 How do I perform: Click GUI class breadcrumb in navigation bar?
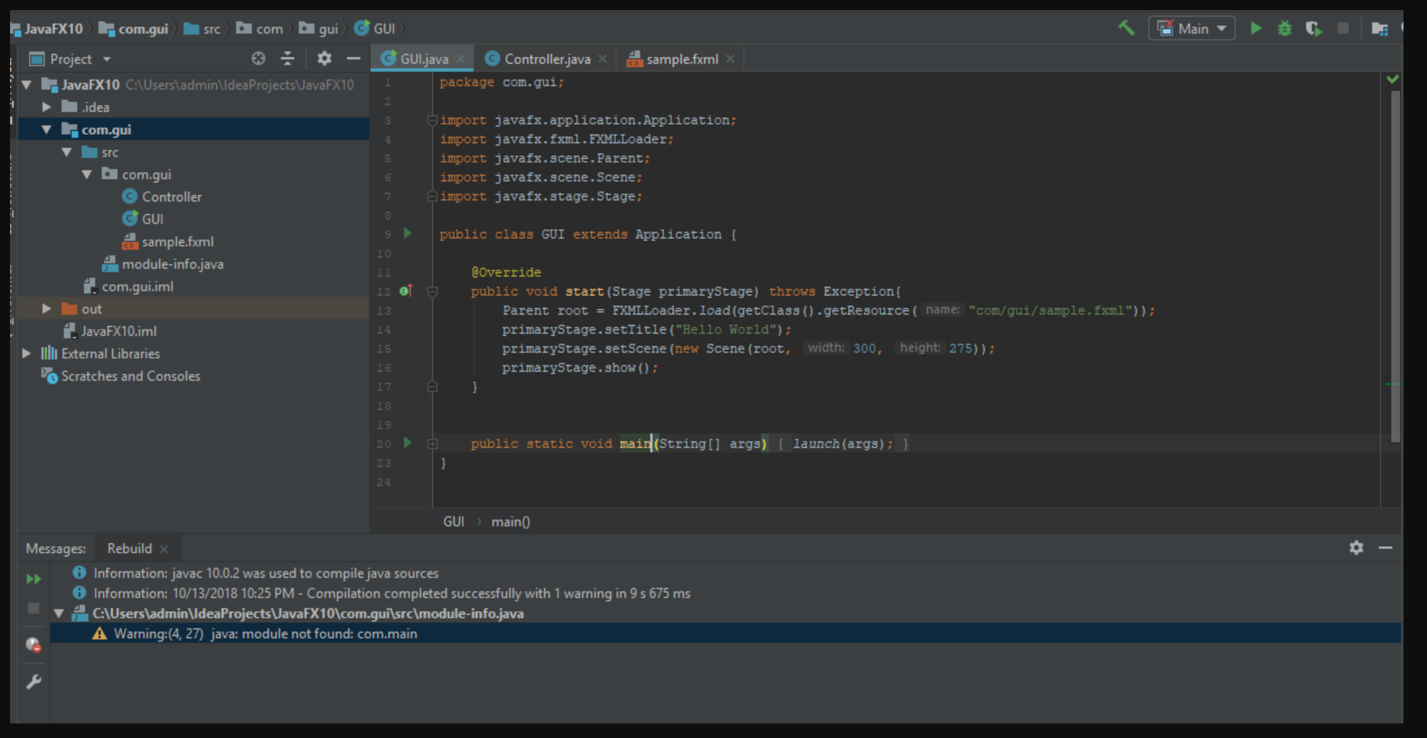click(x=374, y=29)
